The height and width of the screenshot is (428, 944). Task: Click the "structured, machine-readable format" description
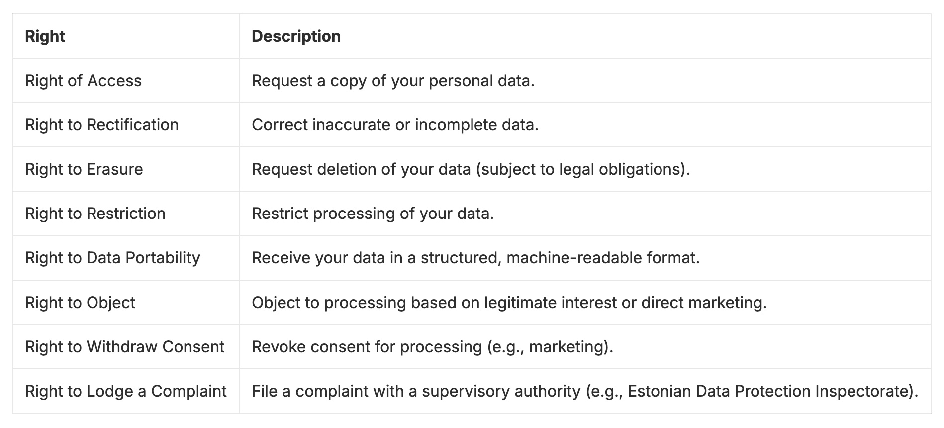(x=560, y=258)
